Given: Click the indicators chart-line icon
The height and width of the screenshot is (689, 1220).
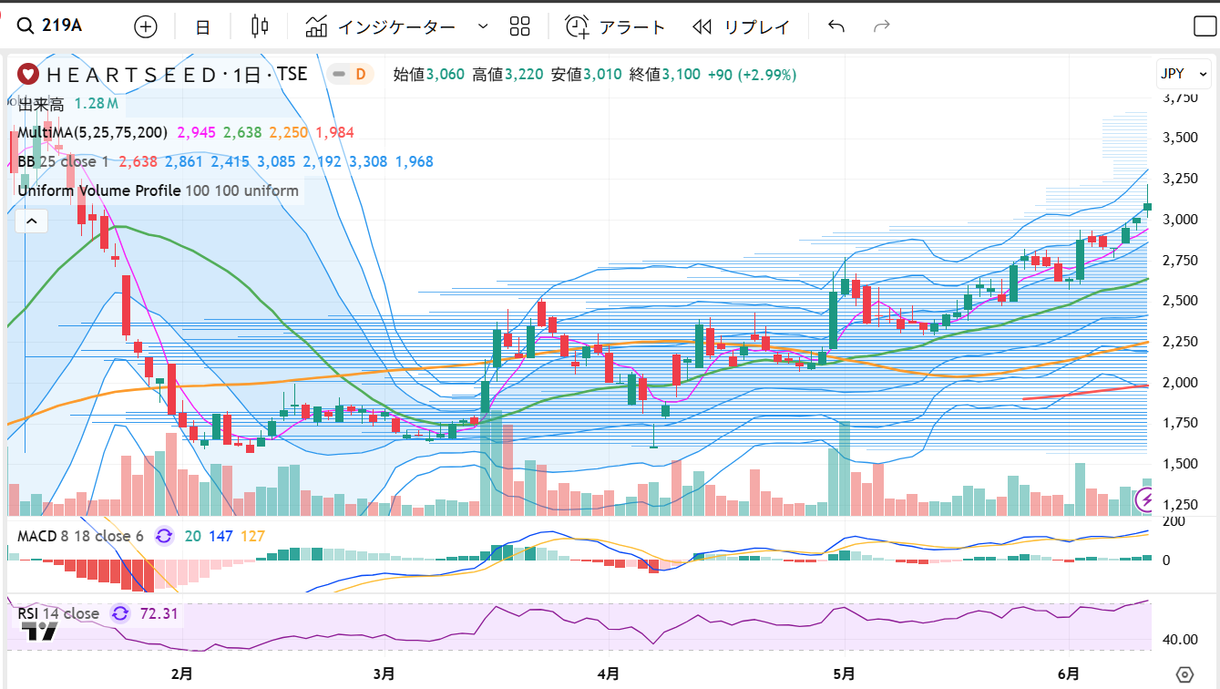Looking at the screenshot, I should [x=316, y=26].
